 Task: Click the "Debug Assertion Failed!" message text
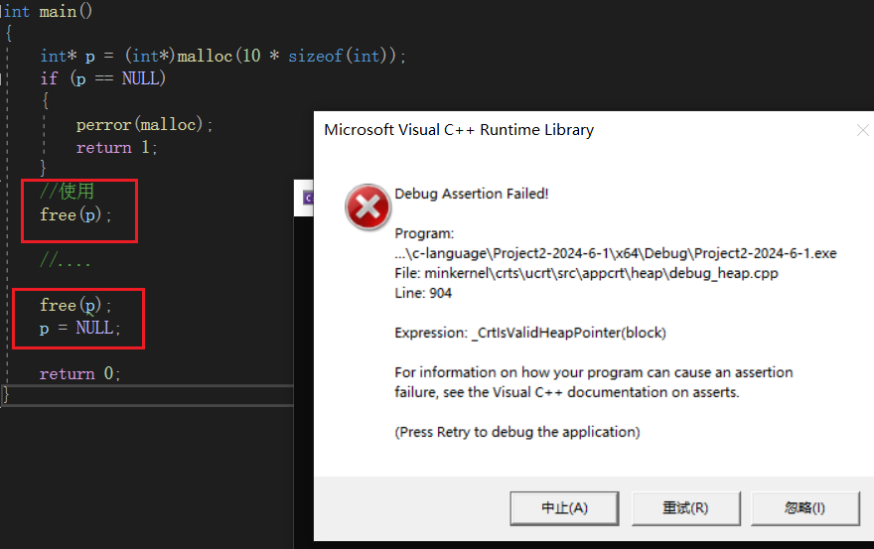click(x=471, y=194)
